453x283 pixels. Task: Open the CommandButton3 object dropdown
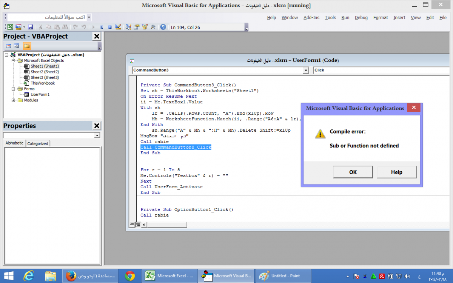tap(306, 70)
